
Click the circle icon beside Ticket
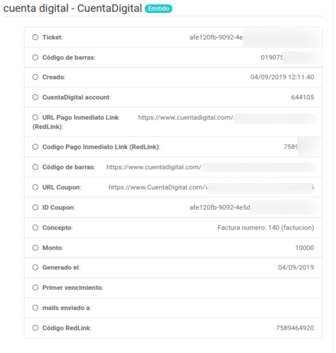click(35, 37)
